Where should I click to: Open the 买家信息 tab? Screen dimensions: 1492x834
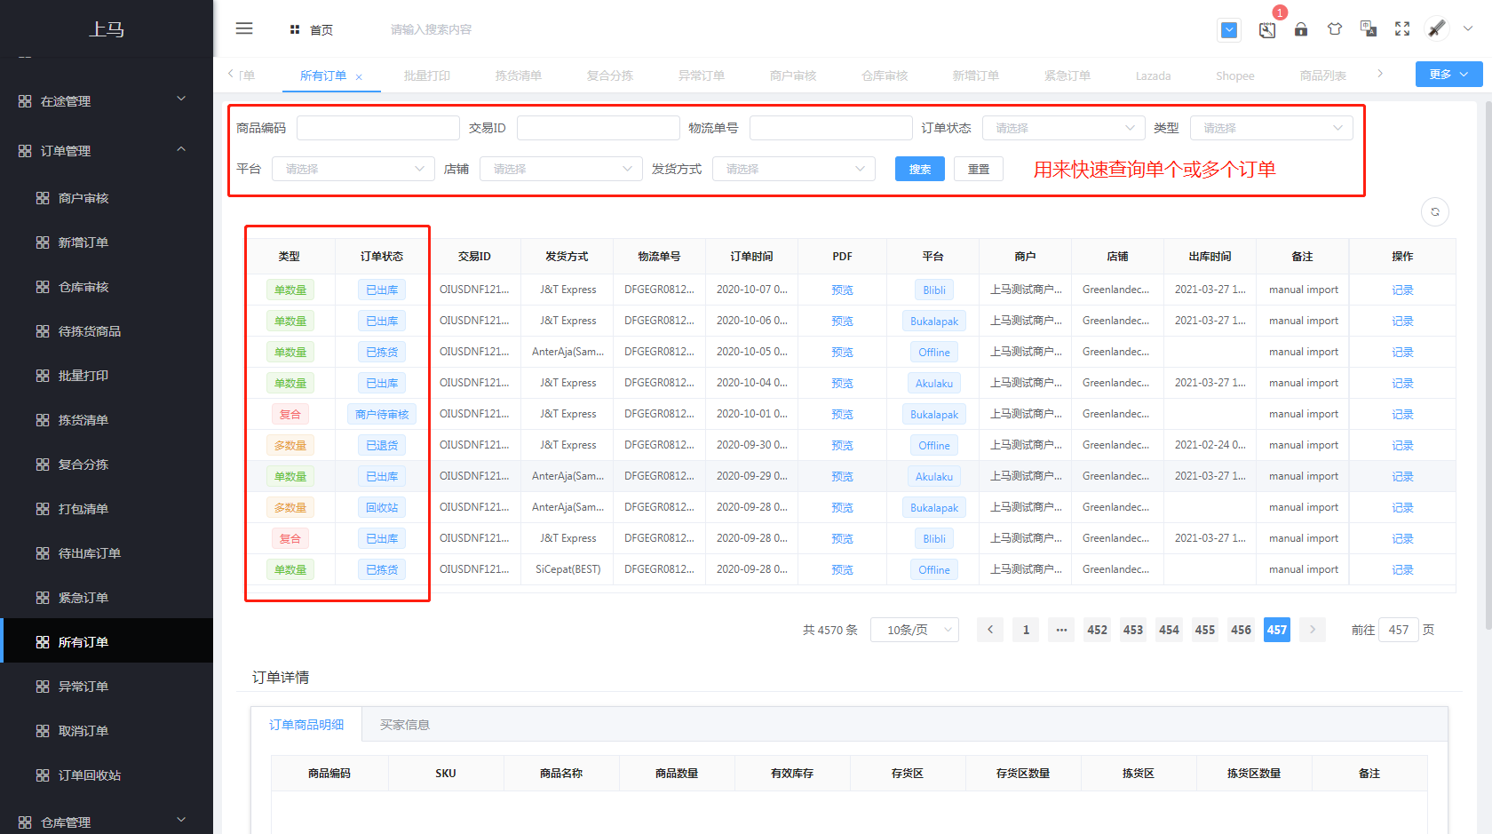(x=405, y=725)
